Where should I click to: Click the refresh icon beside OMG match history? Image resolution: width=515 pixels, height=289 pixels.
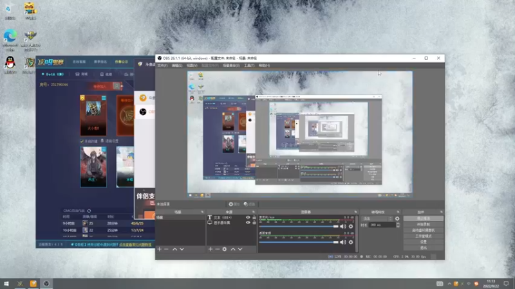pyautogui.click(x=89, y=211)
